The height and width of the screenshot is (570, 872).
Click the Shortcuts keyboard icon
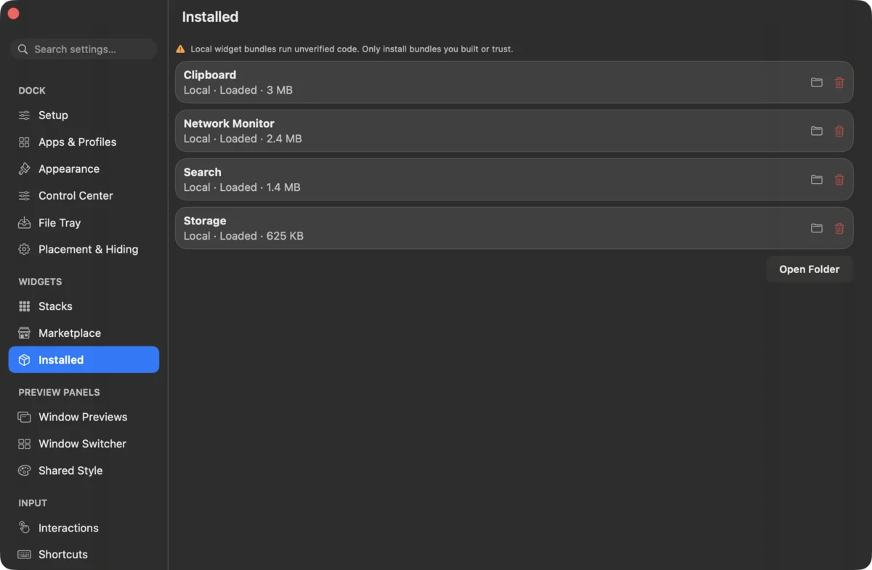click(x=25, y=554)
